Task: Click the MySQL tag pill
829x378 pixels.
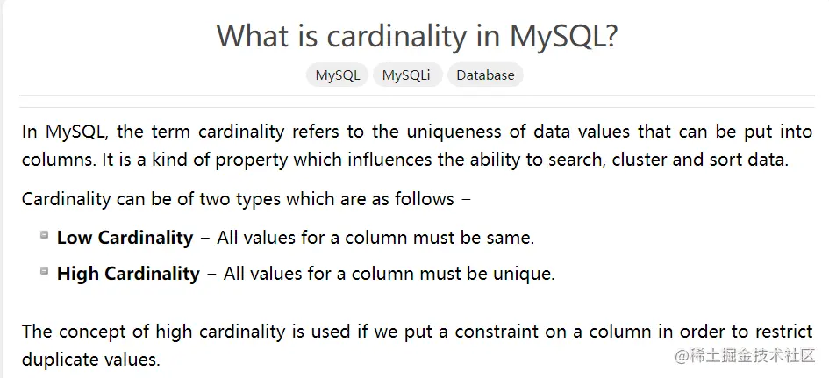Action: [338, 75]
